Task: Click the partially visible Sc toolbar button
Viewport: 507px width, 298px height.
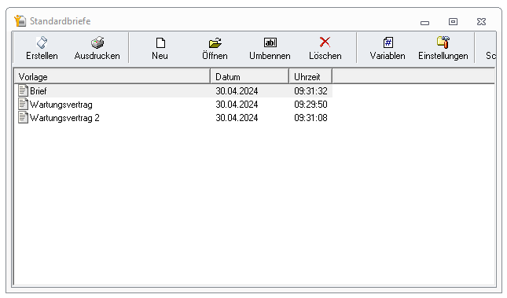Action: [x=490, y=48]
